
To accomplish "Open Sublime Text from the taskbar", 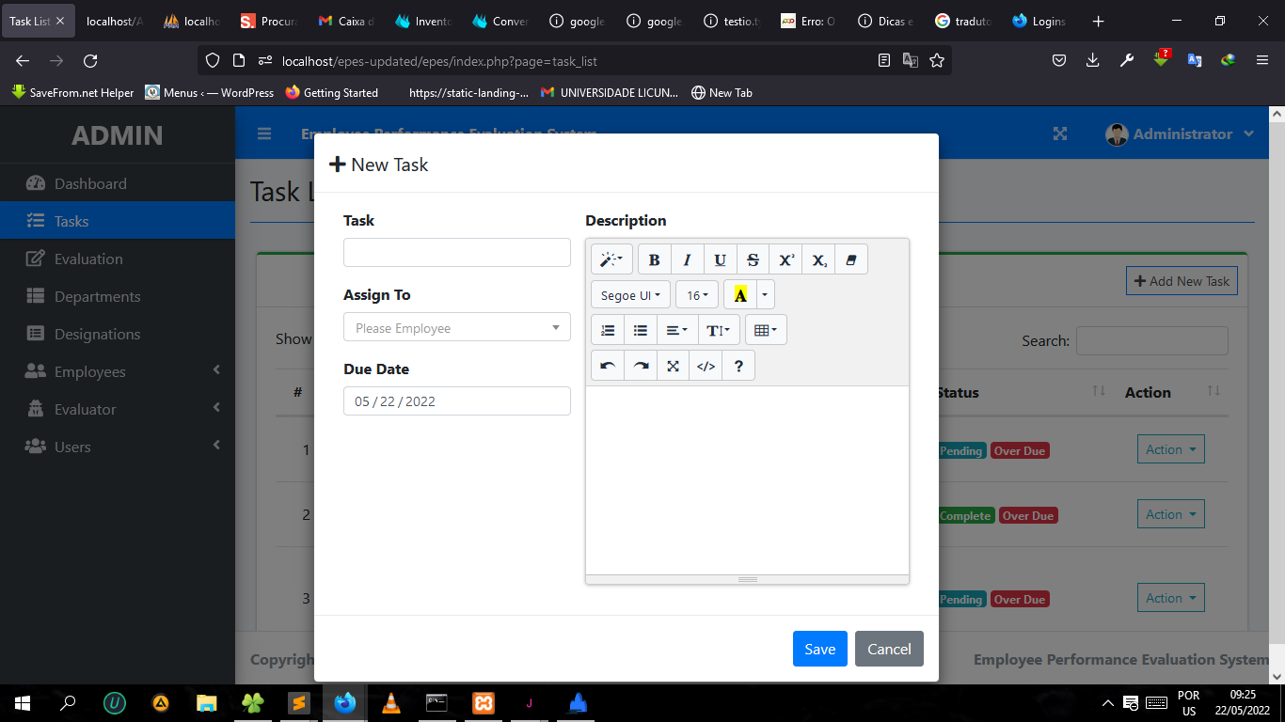I will pyautogui.click(x=299, y=702).
